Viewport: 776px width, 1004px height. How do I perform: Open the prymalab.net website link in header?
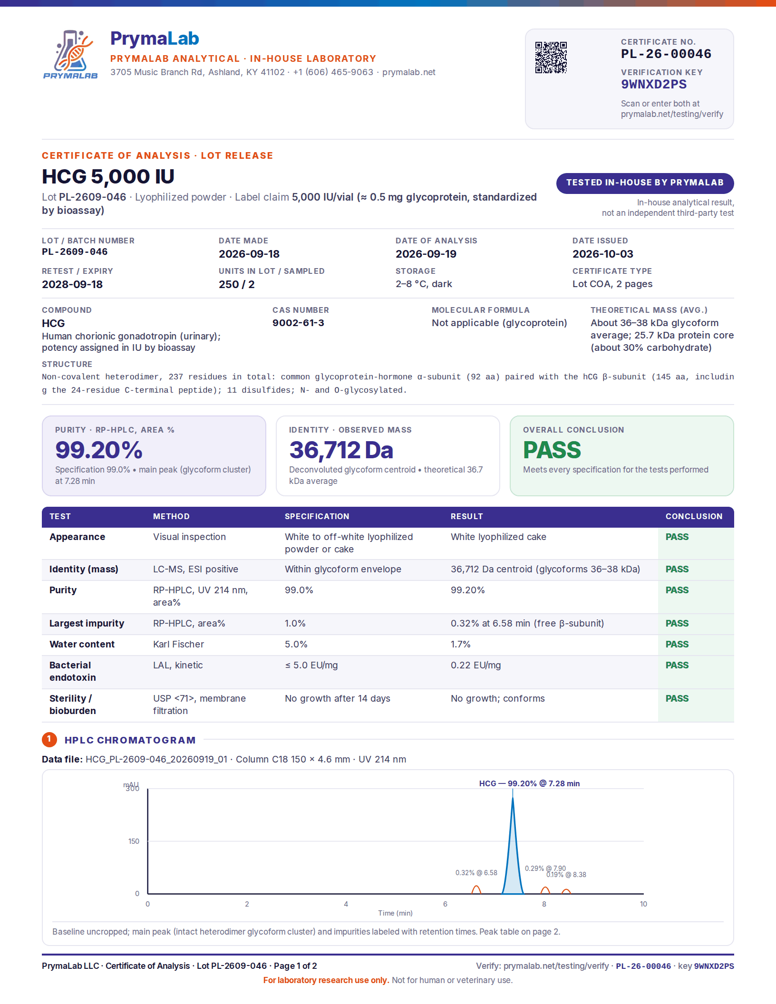point(408,72)
